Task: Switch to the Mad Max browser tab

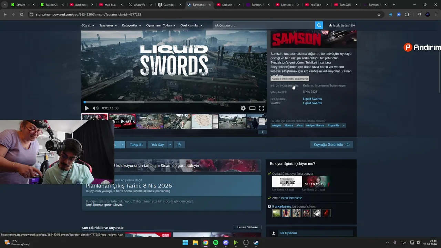Action: pyautogui.click(x=110, y=5)
